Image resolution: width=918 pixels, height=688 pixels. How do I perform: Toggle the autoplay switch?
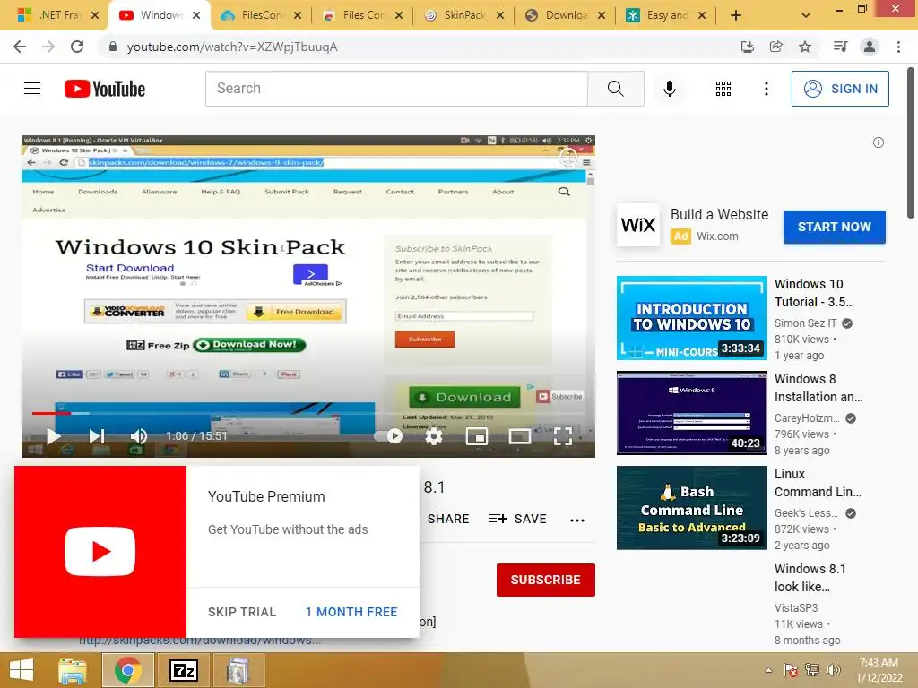388,436
